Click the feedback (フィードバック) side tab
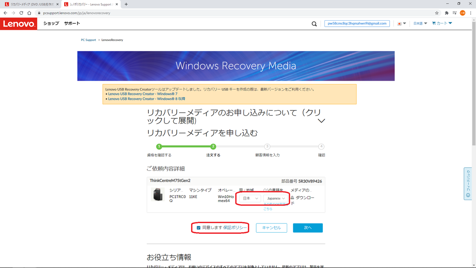Viewport: 476px width, 268px height. tap(468, 184)
